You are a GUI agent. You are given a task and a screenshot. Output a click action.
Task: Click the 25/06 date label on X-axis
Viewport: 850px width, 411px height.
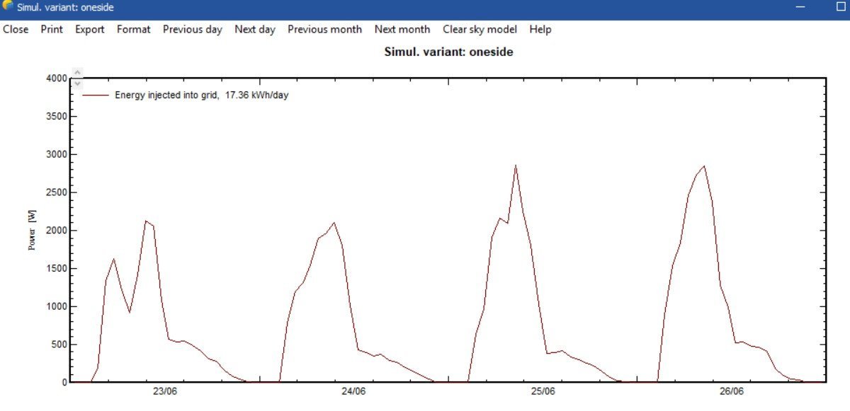(543, 391)
